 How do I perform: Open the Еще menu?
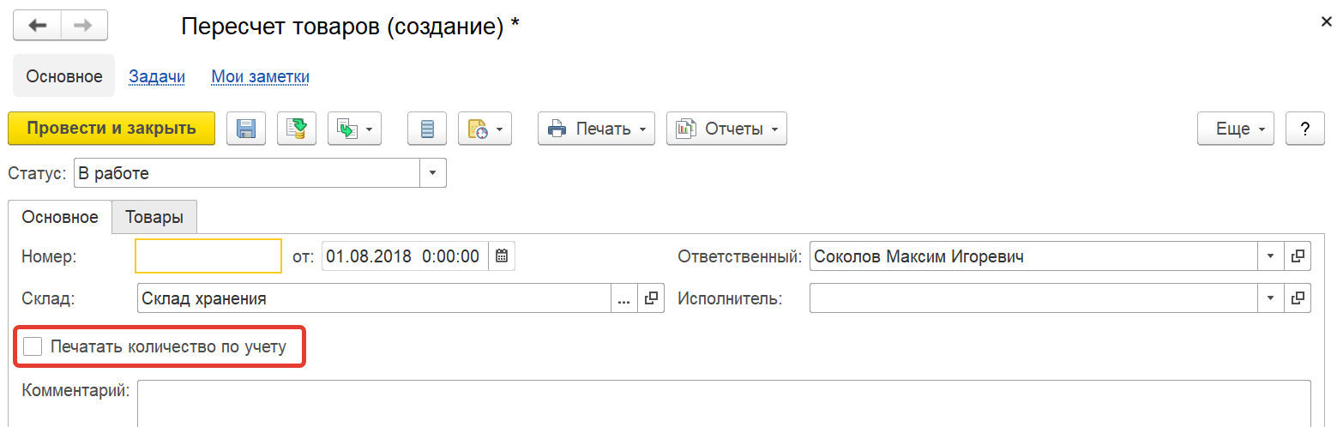coord(1236,129)
